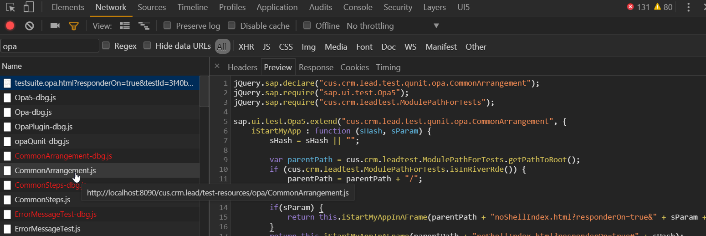Image resolution: width=706 pixels, height=236 pixels.
Task: Select the opaQunit-dbg.js request
Action: click(100, 141)
